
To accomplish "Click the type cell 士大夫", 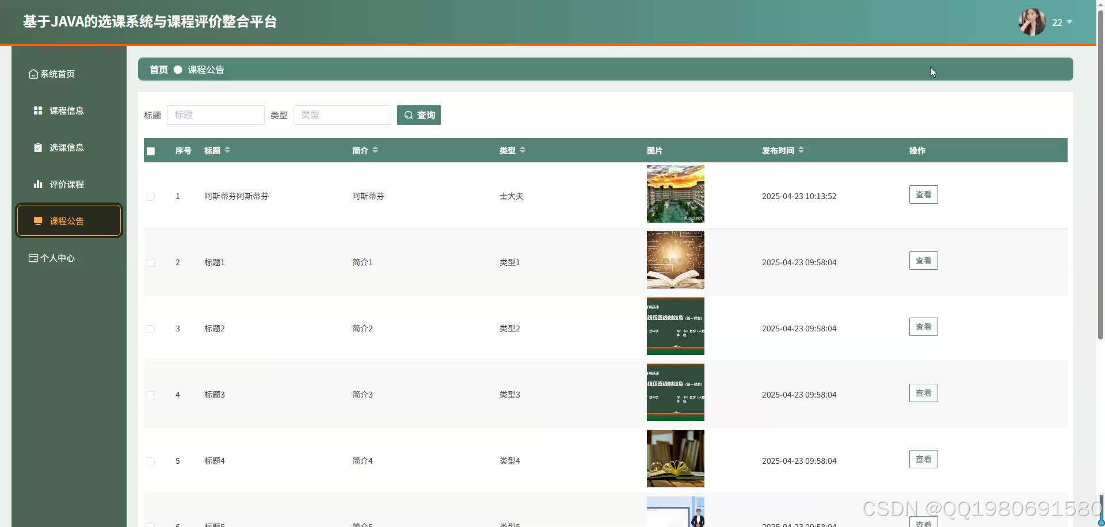I will [512, 196].
